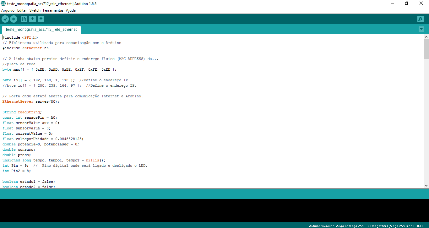Click the vertical scrollbar thumb

tap(426, 49)
